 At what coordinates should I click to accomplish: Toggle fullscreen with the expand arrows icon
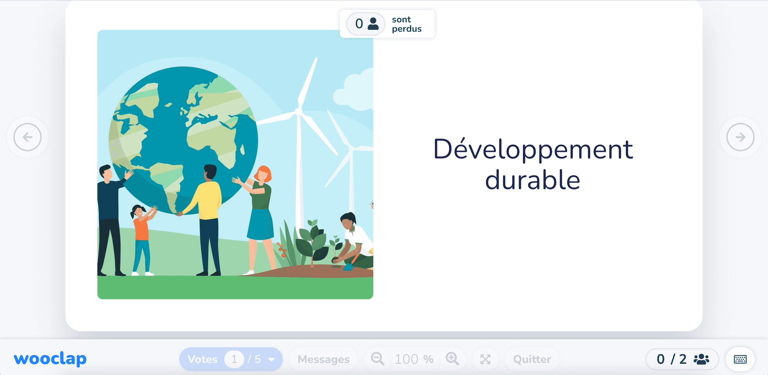coord(485,359)
